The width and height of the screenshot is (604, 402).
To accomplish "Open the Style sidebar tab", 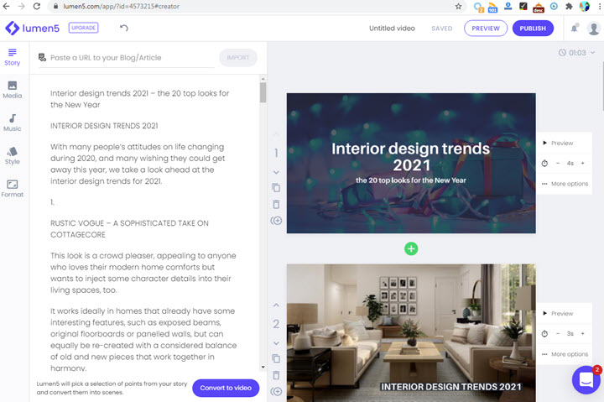I will coord(13,156).
